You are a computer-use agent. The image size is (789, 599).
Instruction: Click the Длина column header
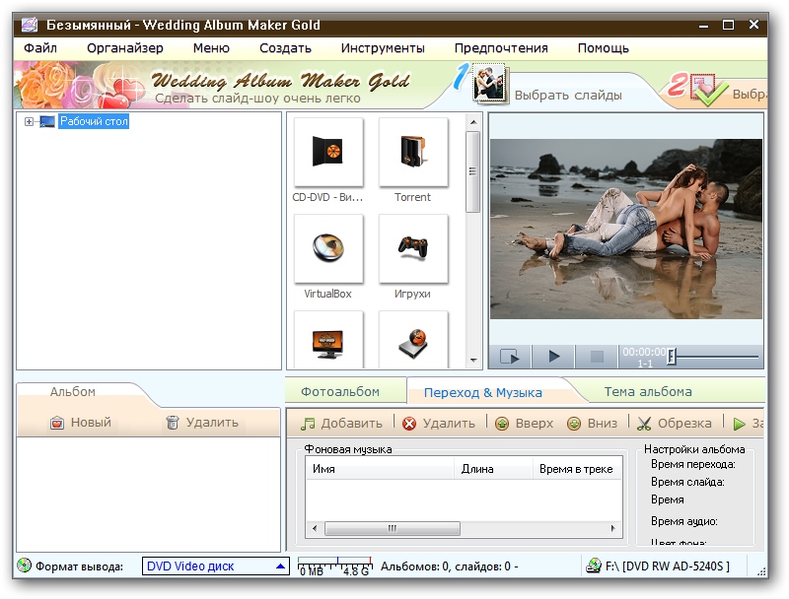pyautogui.click(x=493, y=469)
